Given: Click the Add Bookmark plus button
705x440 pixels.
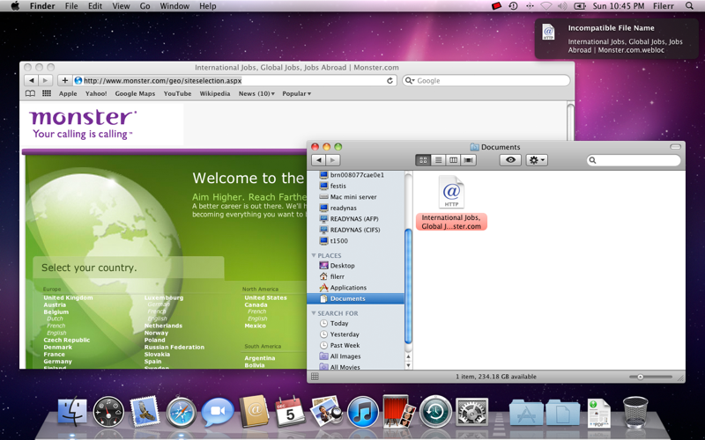Looking at the screenshot, I should (64, 80).
